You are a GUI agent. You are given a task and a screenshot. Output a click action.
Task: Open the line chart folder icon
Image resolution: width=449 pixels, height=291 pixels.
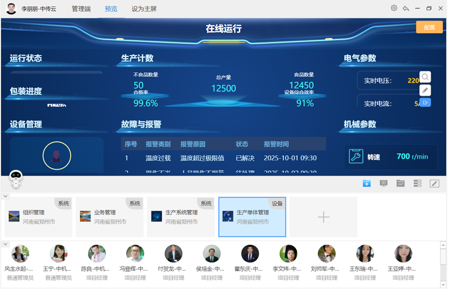[400, 184]
